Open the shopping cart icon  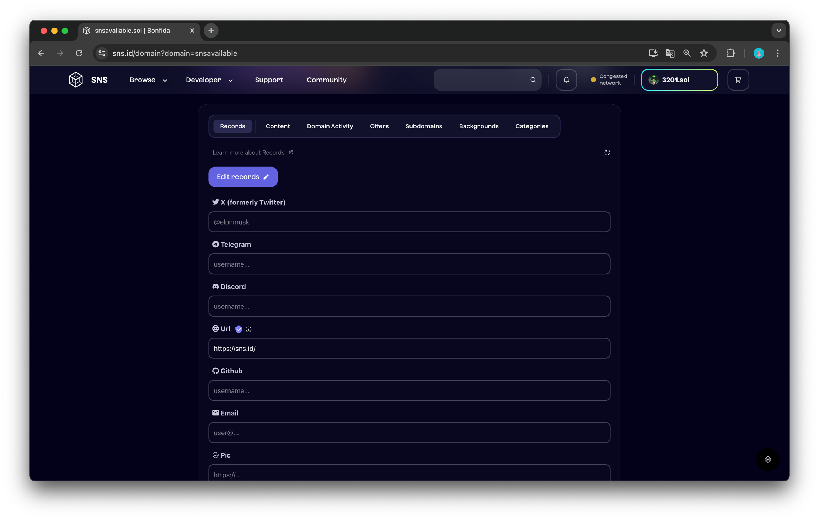coord(738,80)
